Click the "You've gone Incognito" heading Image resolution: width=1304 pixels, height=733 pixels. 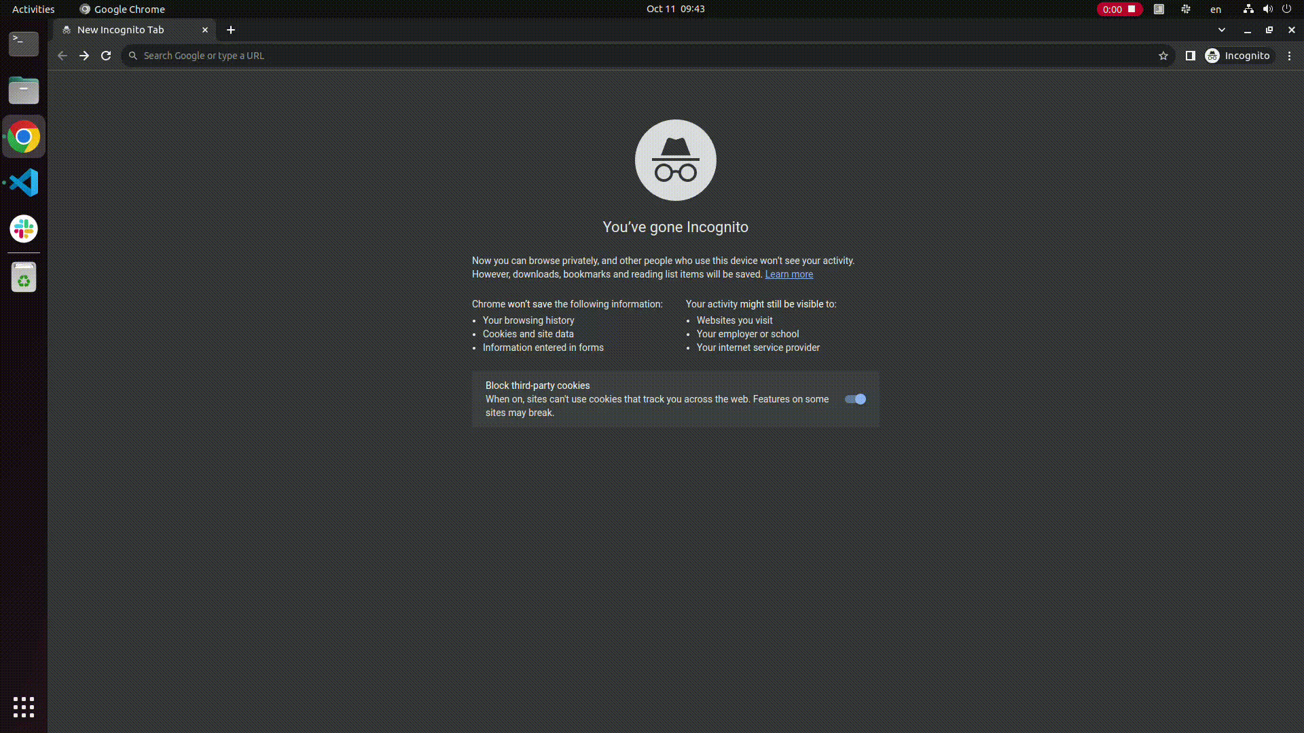click(x=676, y=227)
